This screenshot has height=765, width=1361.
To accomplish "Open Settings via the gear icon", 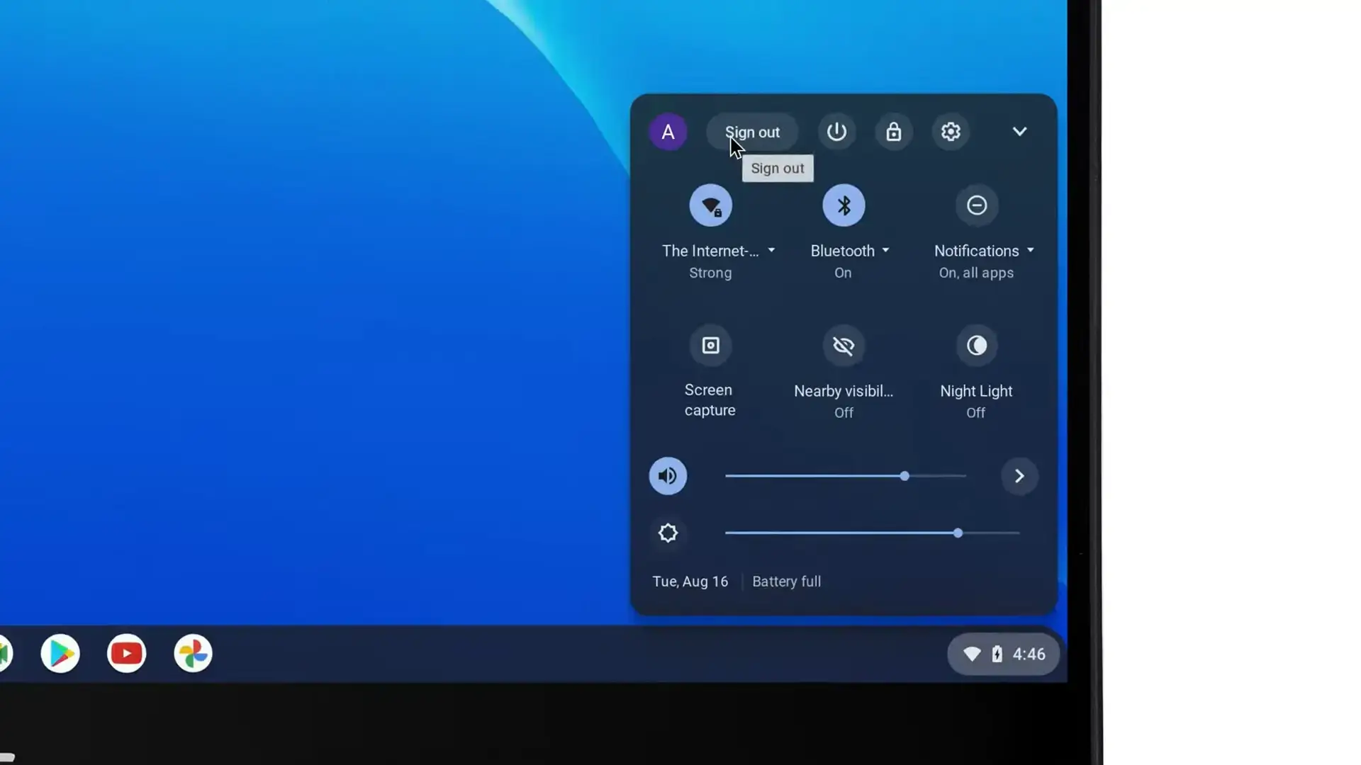I will 951,132.
